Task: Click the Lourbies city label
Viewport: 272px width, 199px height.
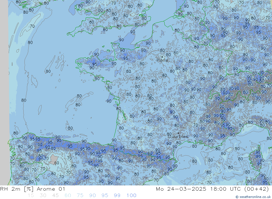Action: coord(178,137)
